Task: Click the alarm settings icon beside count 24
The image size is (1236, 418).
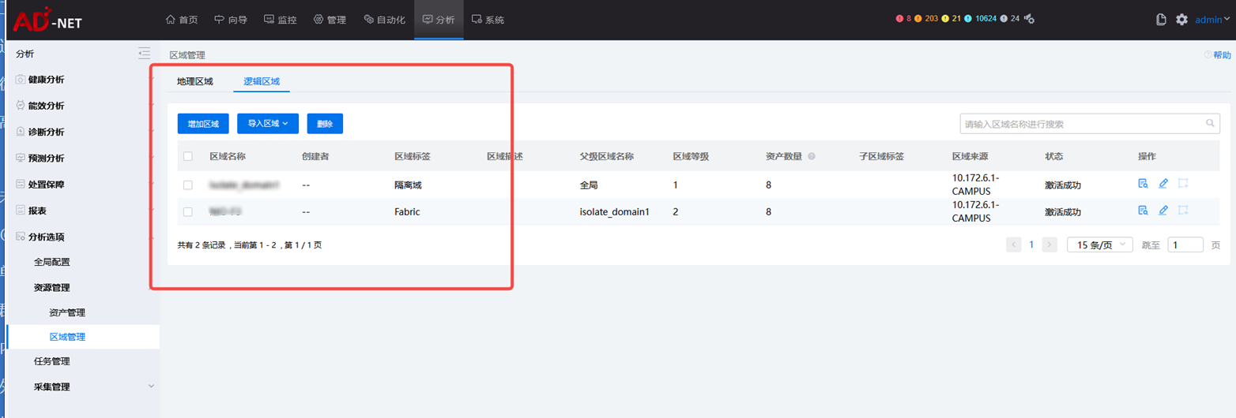Action: (x=1030, y=19)
